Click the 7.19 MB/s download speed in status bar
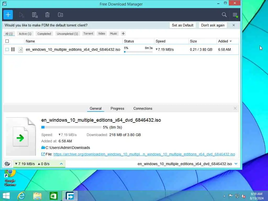268x201 pixels. click(25, 164)
